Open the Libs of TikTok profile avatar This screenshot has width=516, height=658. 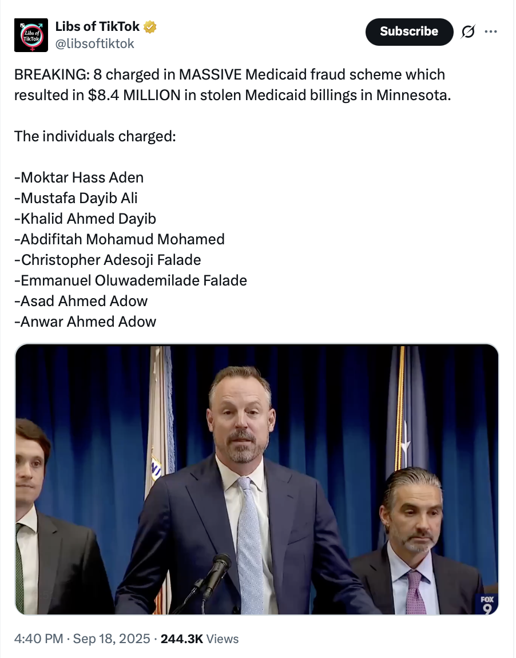click(31, 35)
